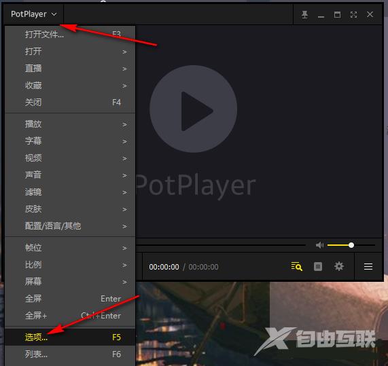Click the total duration 00:00:00 display
The image size is (388, 366).
203,267
